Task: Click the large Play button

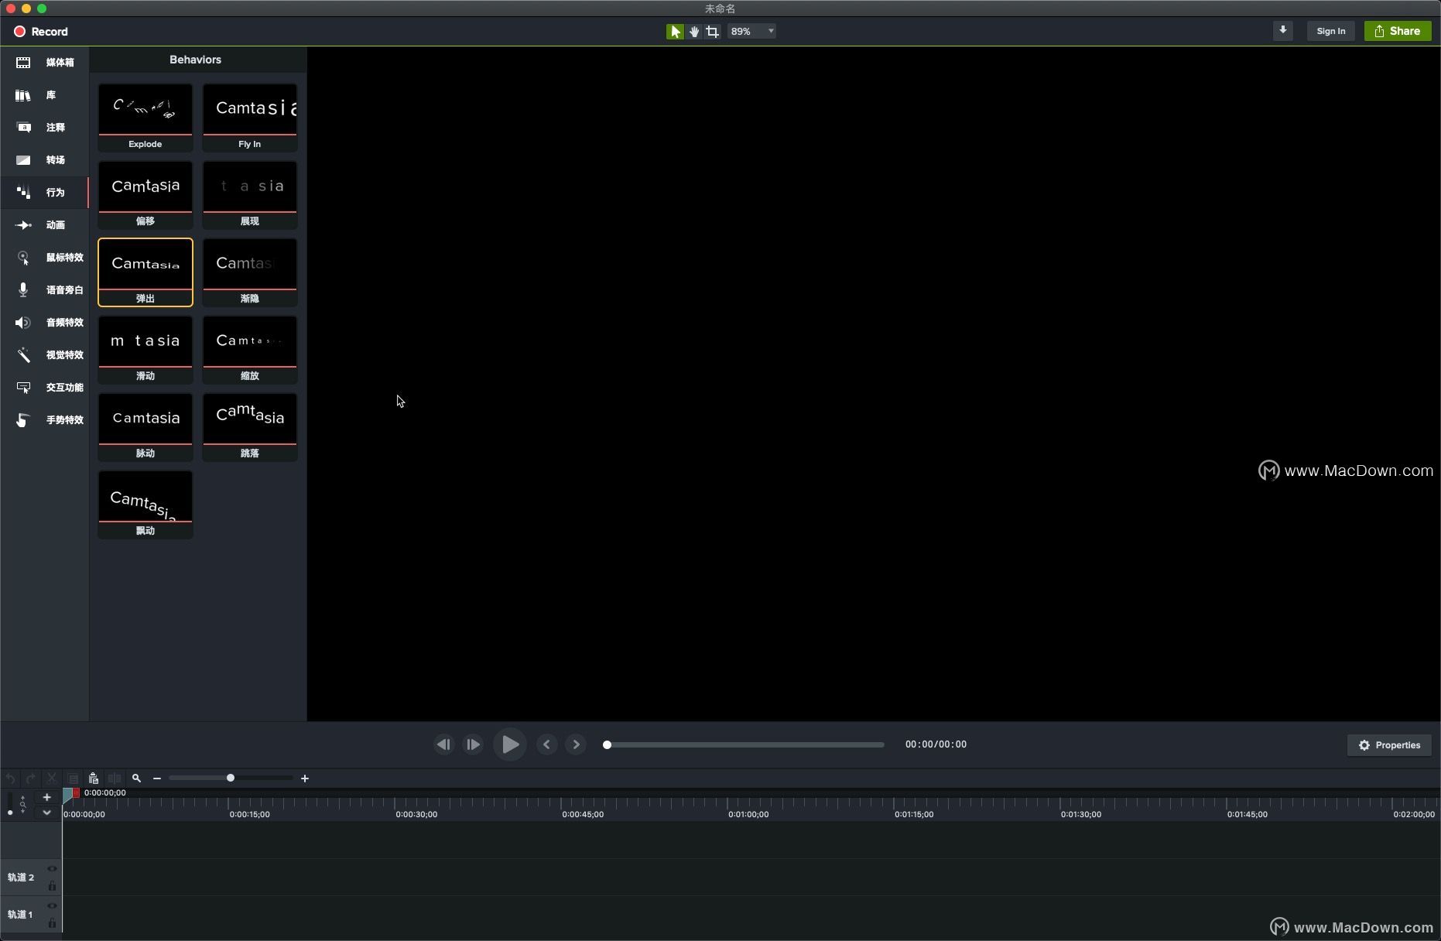Action: coord(510,744)
